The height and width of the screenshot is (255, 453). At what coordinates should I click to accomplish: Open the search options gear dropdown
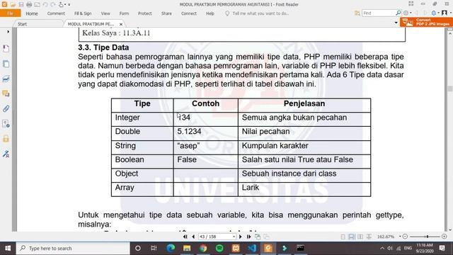pos(408,13)
